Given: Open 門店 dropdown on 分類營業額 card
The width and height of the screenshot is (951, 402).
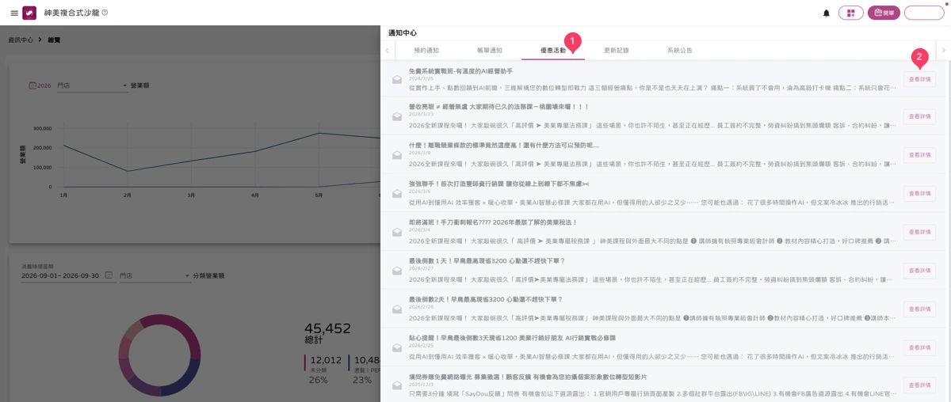Looking at the screenshot, I should [155, 276].
